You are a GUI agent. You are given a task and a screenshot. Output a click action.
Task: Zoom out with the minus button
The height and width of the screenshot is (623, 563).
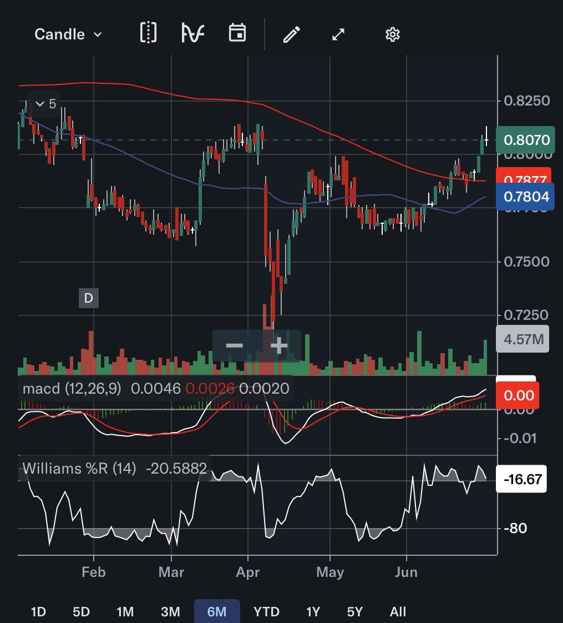[235, 346]
